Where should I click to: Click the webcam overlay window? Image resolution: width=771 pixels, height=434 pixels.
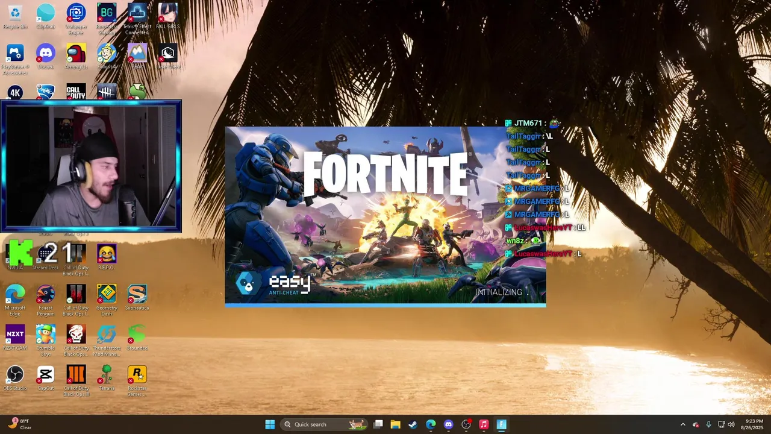91,167
